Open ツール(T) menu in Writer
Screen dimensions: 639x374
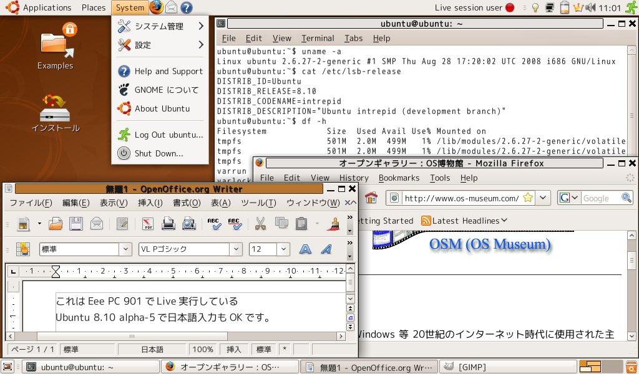tap(258, 203)
